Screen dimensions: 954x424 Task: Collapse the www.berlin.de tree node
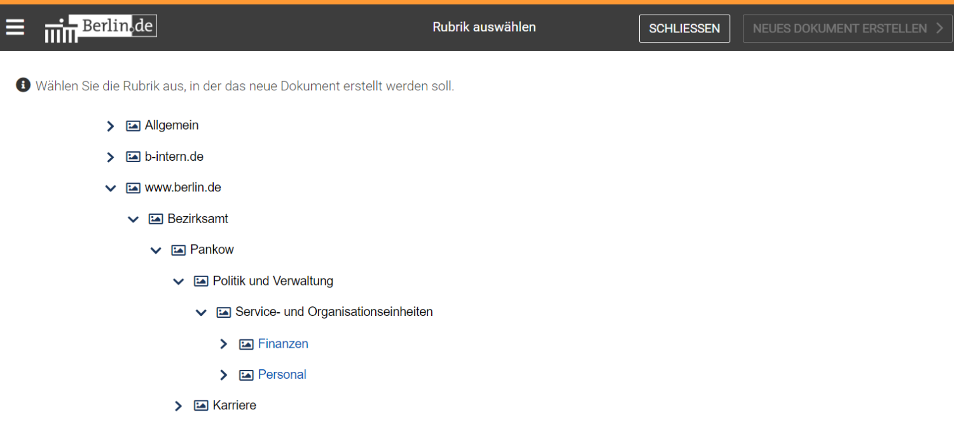click(x=110, y=188)
